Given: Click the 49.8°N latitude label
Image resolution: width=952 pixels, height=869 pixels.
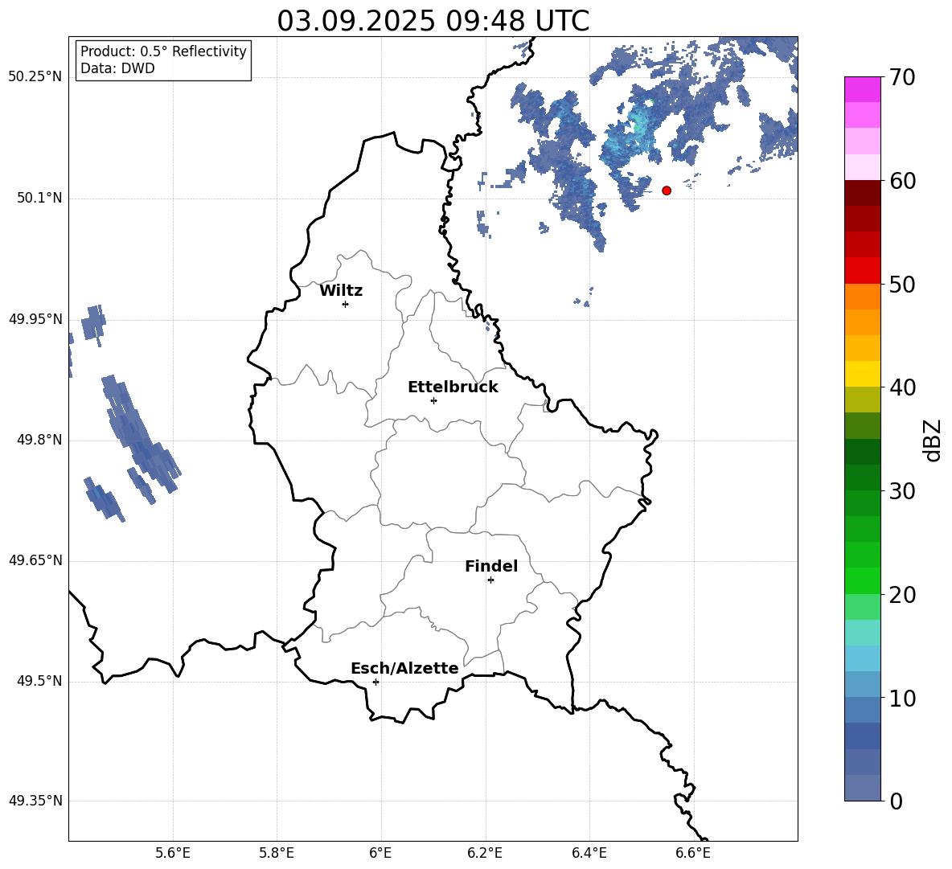Looking at the screenshot, I should (x=39, y=440).
